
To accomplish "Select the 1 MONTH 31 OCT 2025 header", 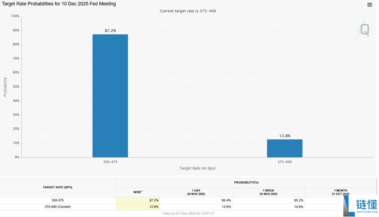I will 340,192.
